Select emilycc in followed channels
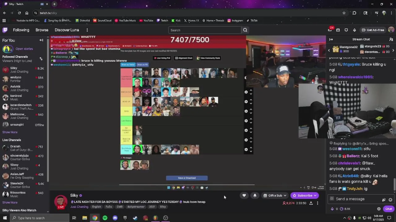 [24, 79]
